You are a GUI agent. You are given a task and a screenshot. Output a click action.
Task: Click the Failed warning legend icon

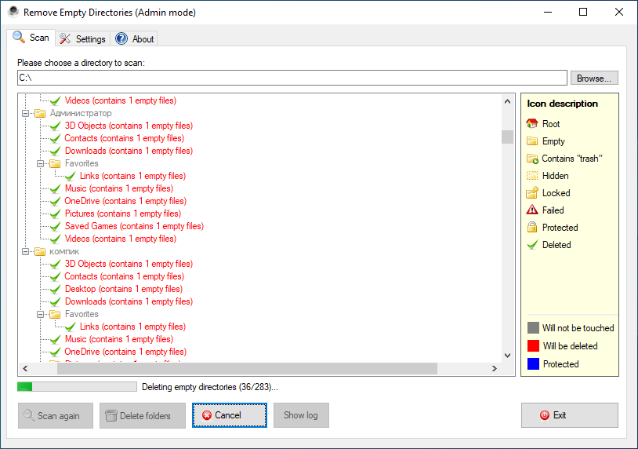click(x=532, y=210)
